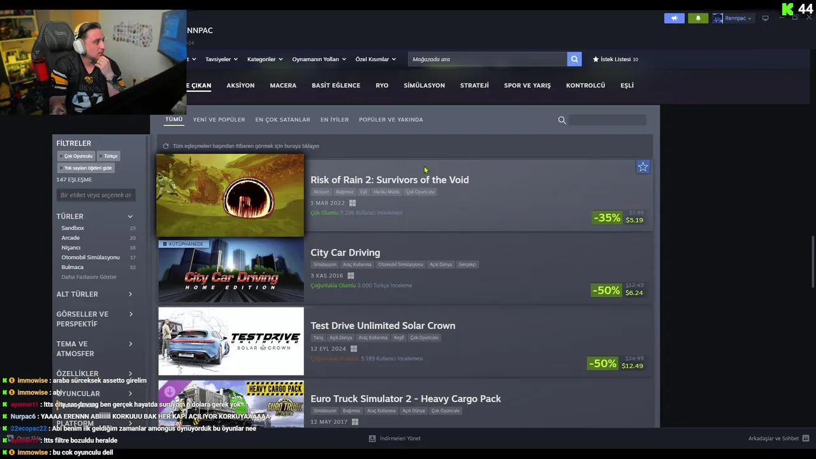Open Test Drive Unlimited Solar Crown title
The height and width of the screenshot is (459, 816).
click(382, 326)
